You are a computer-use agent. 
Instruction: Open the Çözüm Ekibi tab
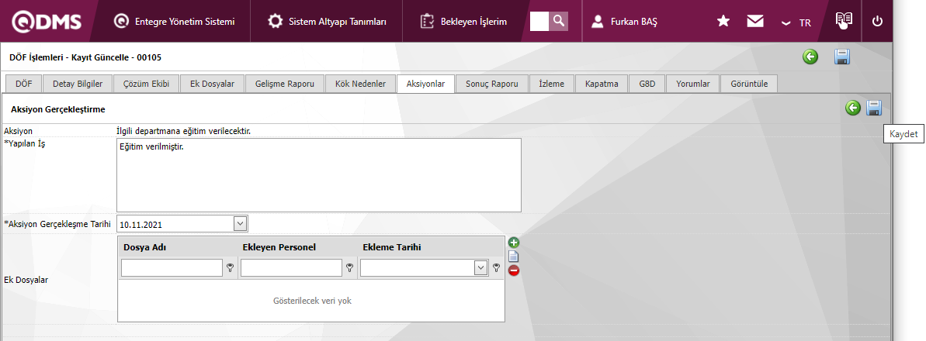(146, 84)
